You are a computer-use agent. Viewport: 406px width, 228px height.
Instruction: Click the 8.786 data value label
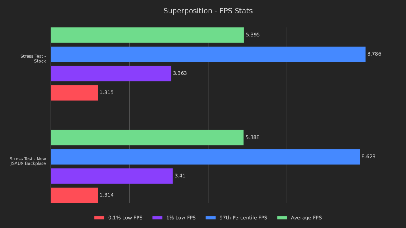pyautogui.click(x=374, y=54)
